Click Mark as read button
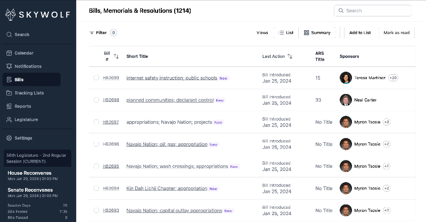This screenshot has width=426, height=222. 396,33
